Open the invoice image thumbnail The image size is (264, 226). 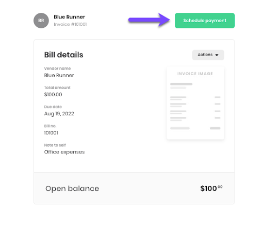coord(195,103)
